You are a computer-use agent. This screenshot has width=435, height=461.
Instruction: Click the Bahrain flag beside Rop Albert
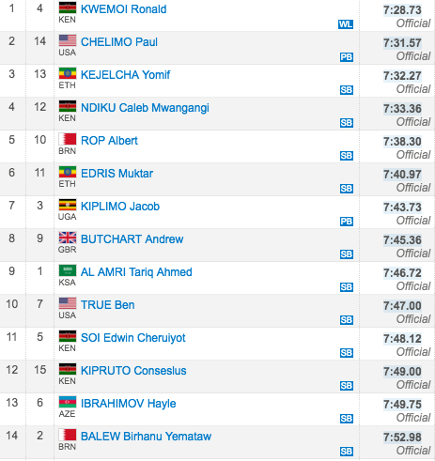[x=68, y=139]
